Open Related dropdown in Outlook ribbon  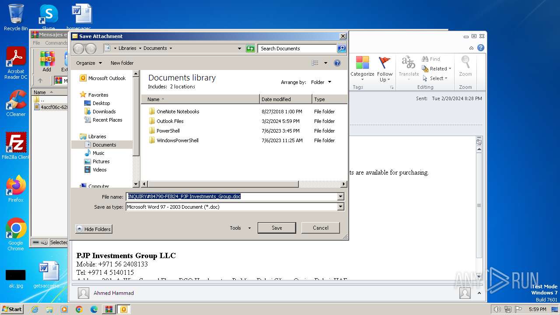(x=436, y=69)
